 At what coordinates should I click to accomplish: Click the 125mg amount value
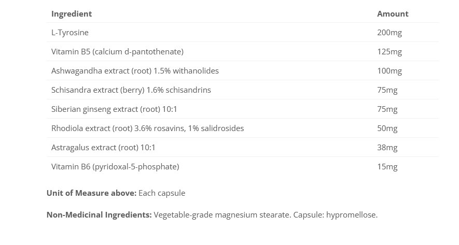point(389,52)
